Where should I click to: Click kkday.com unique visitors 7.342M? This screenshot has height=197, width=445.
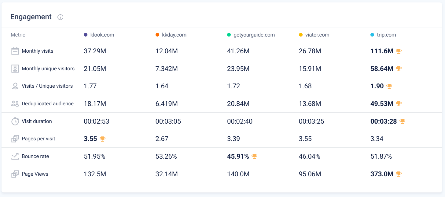167,69
